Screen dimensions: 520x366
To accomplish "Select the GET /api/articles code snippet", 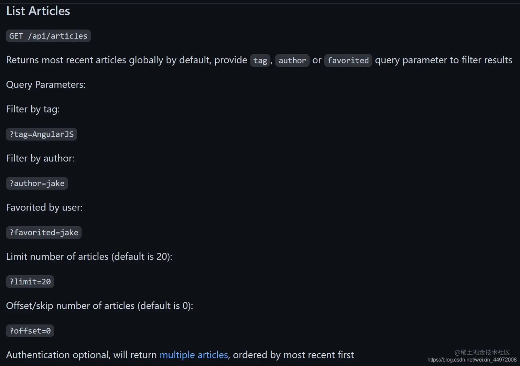I will tap(48, 36).
